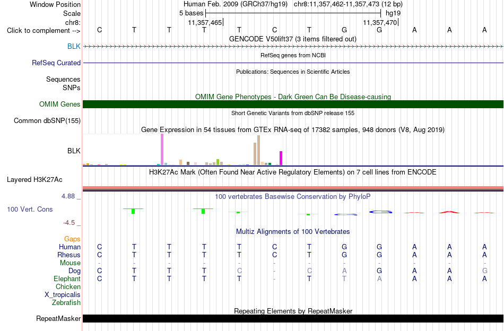Click the 'Zebrafish' species label
This screenshot has width=504, height=331.
click(x=66, y=303)
